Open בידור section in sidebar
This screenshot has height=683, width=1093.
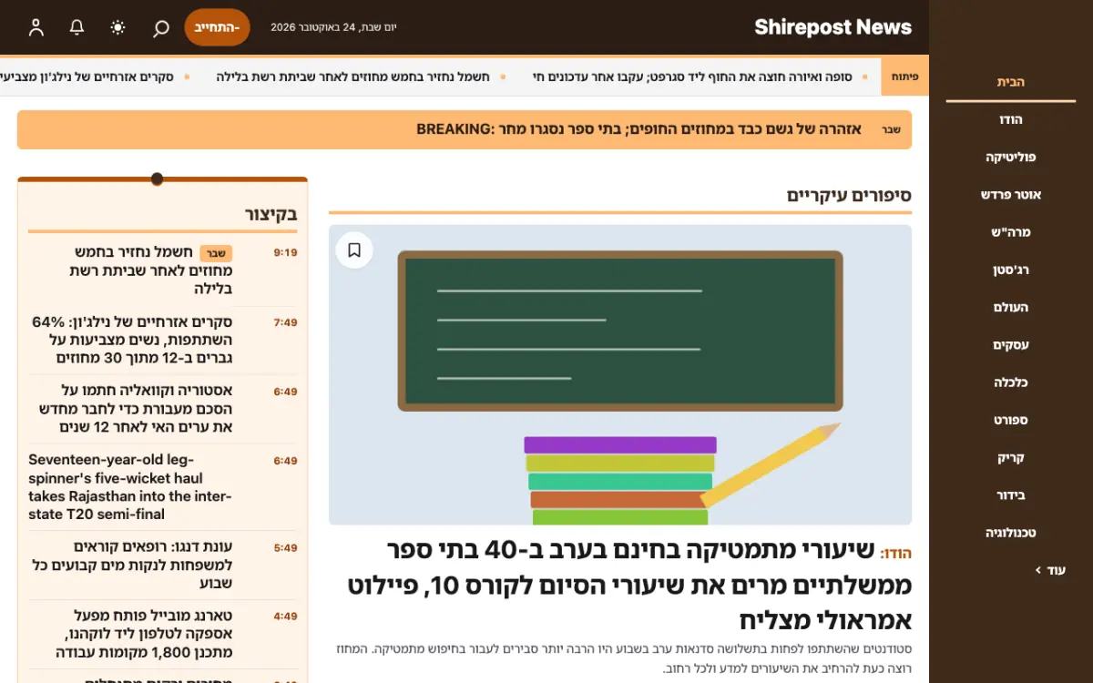pos(1011,495)
